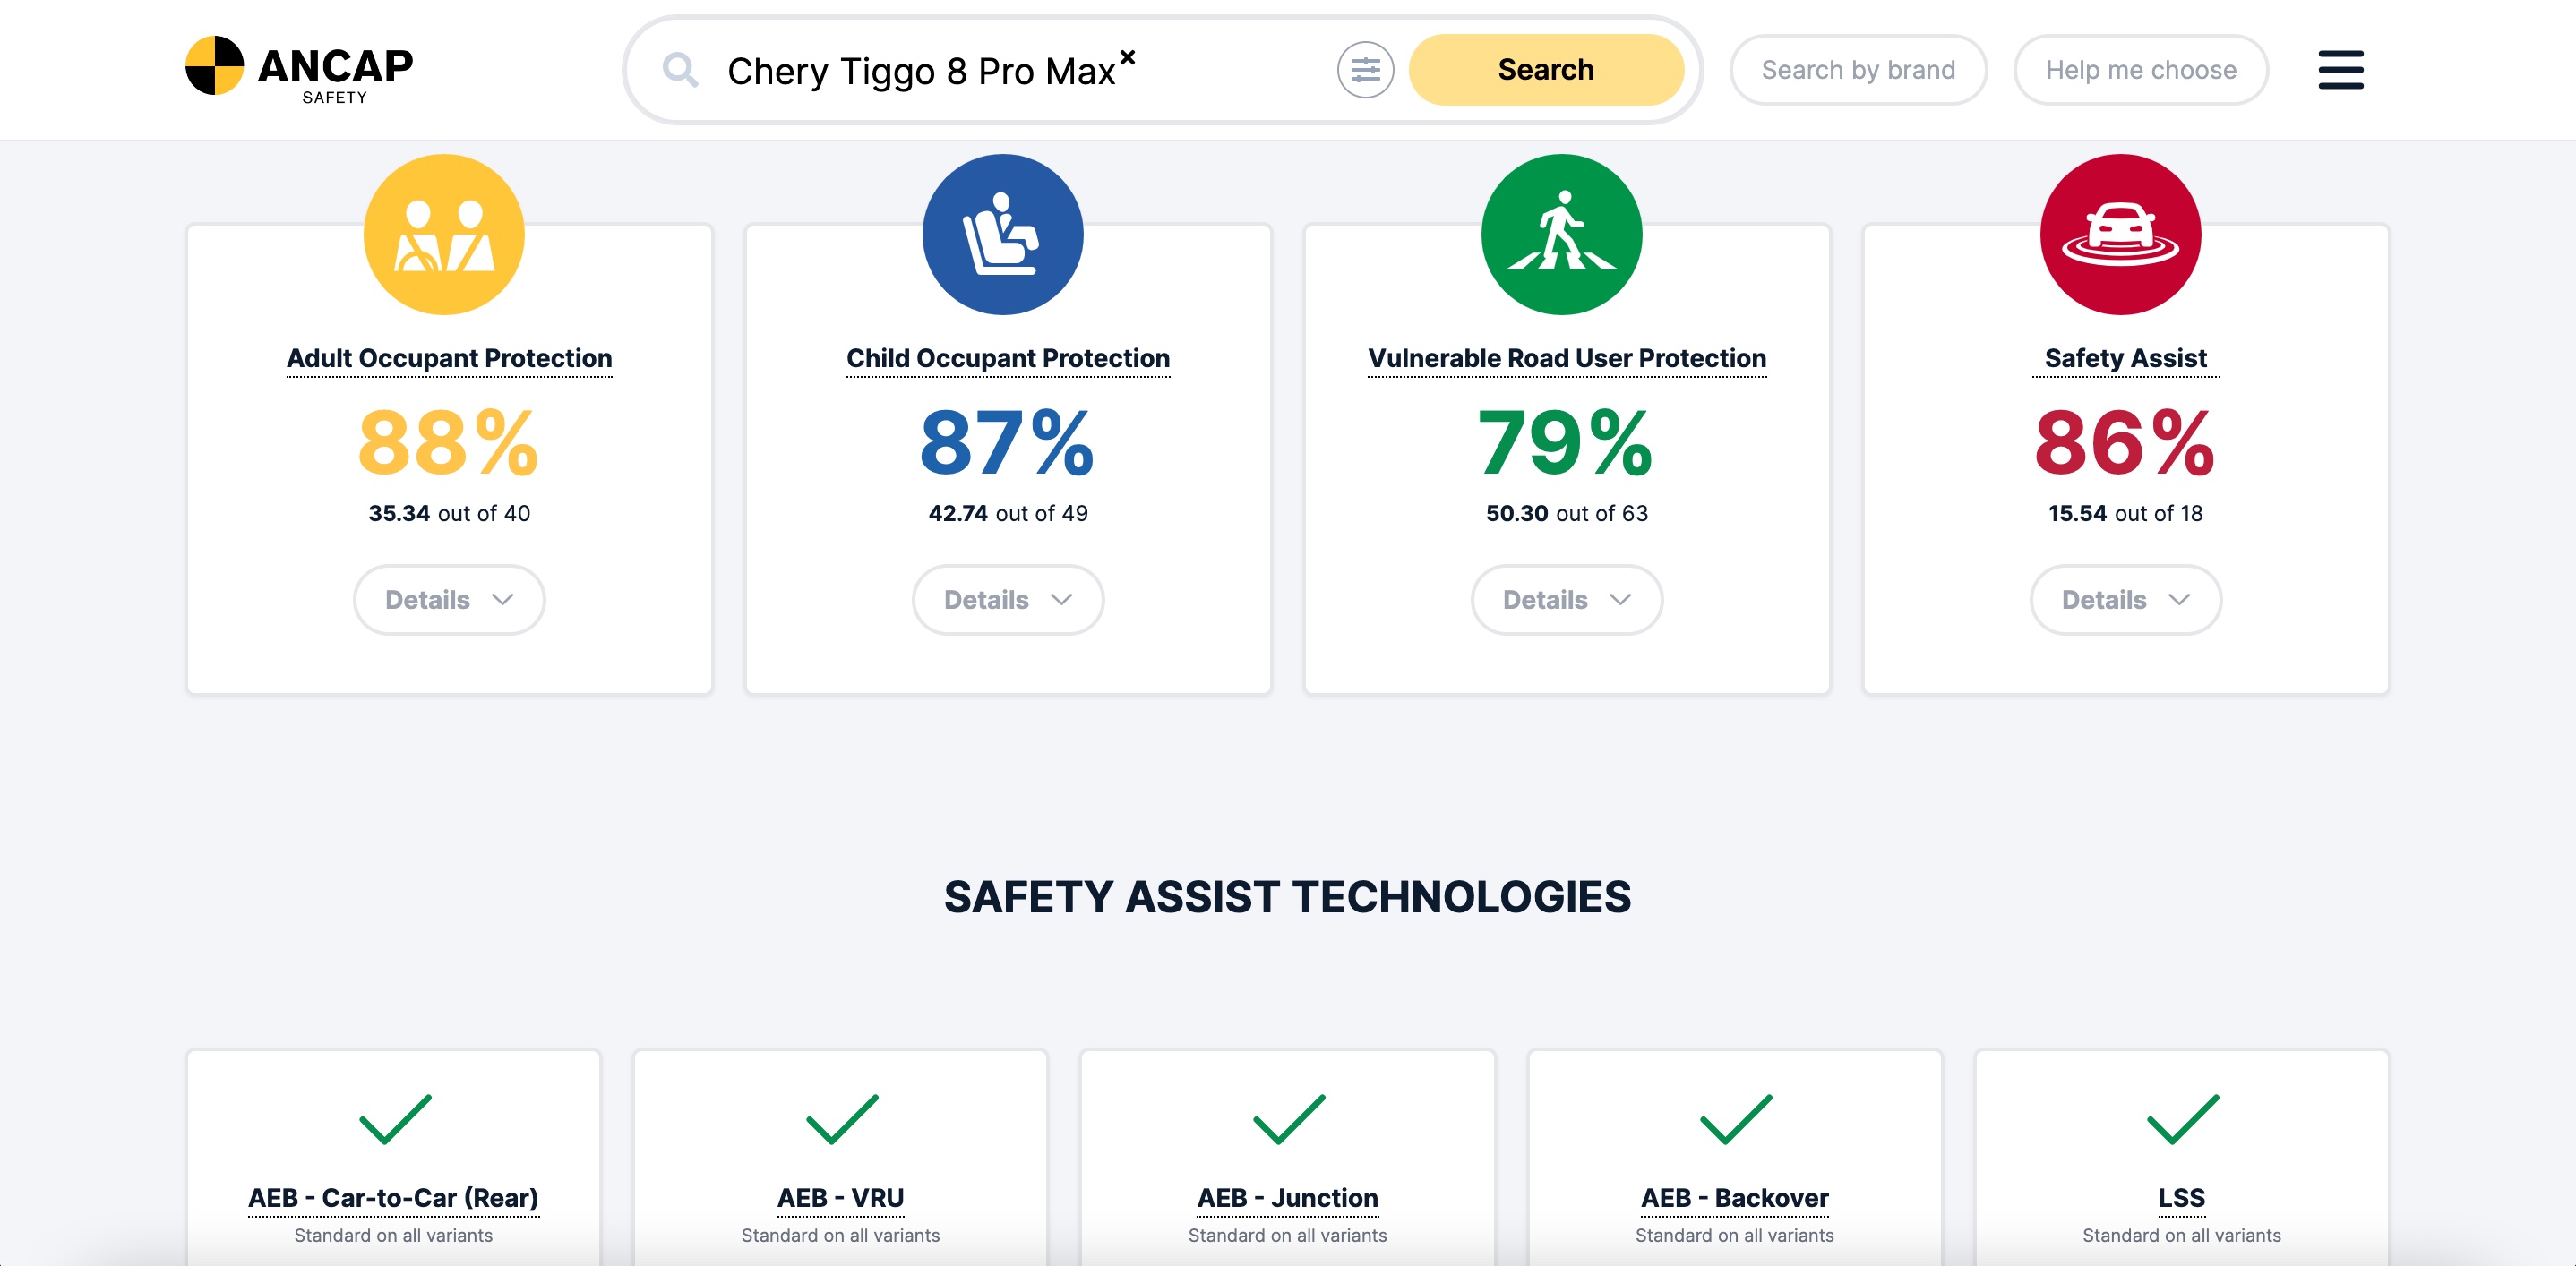This screenshot has height=1266, width=2576.
Task: Expand Details under Adult Occupant Protection
Action: (449, 600)
